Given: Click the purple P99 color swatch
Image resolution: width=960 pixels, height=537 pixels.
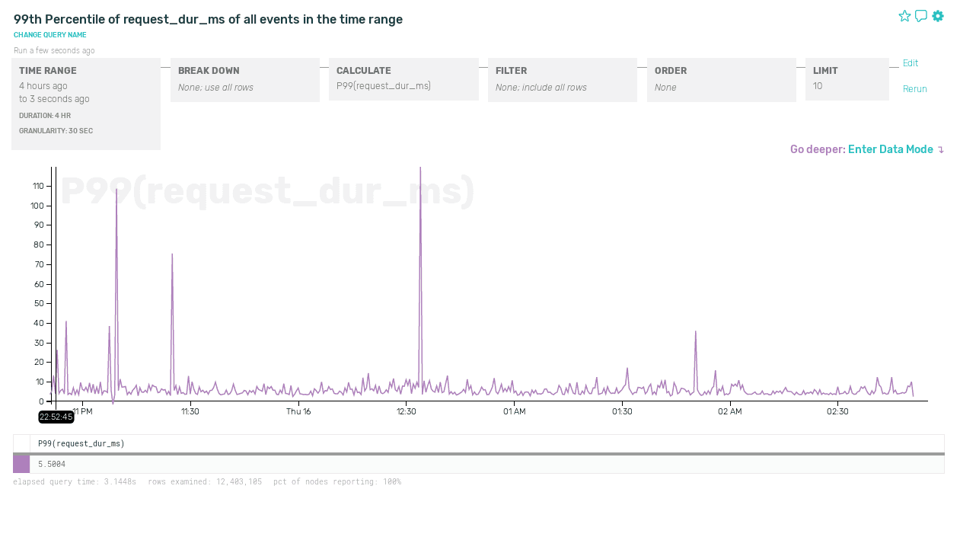Looking at the screenshot, I should click(21, 464).
